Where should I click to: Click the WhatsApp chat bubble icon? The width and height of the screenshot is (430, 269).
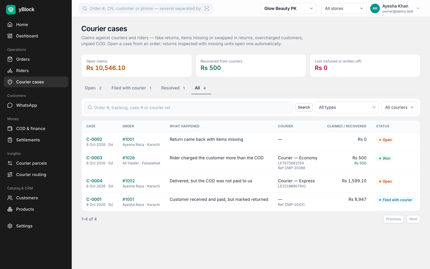pos(10,105)
